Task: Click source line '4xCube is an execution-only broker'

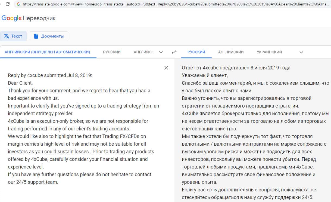Action: (x=78, y=121)
